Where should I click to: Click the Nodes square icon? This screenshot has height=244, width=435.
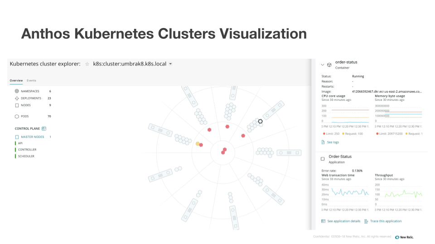click(17, 105)
